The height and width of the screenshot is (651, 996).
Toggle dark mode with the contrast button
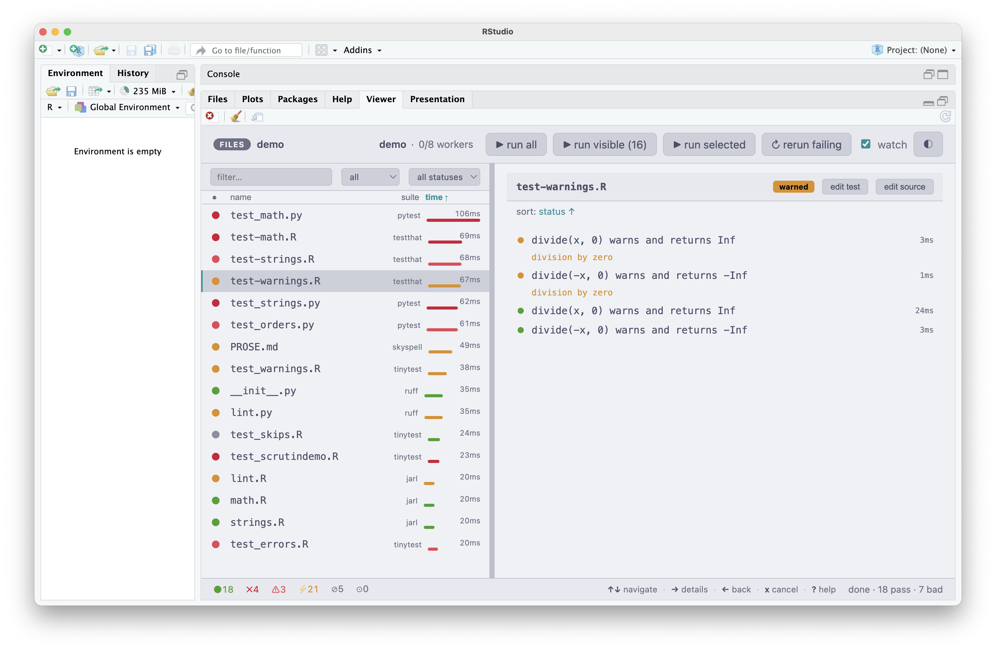pos(928,144)
